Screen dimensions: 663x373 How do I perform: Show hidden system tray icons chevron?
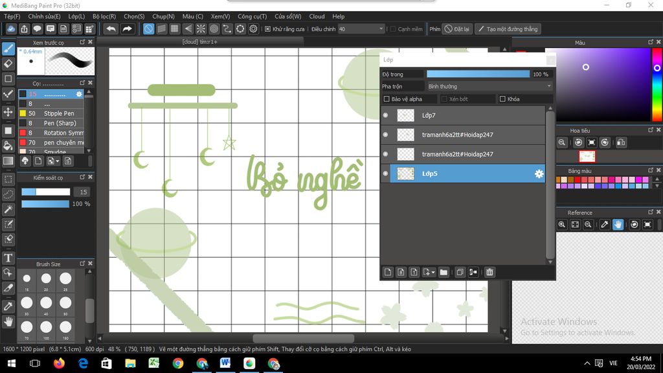pos(587,363)
